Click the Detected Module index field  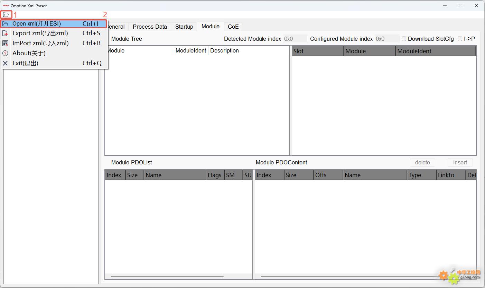(295, 39)
